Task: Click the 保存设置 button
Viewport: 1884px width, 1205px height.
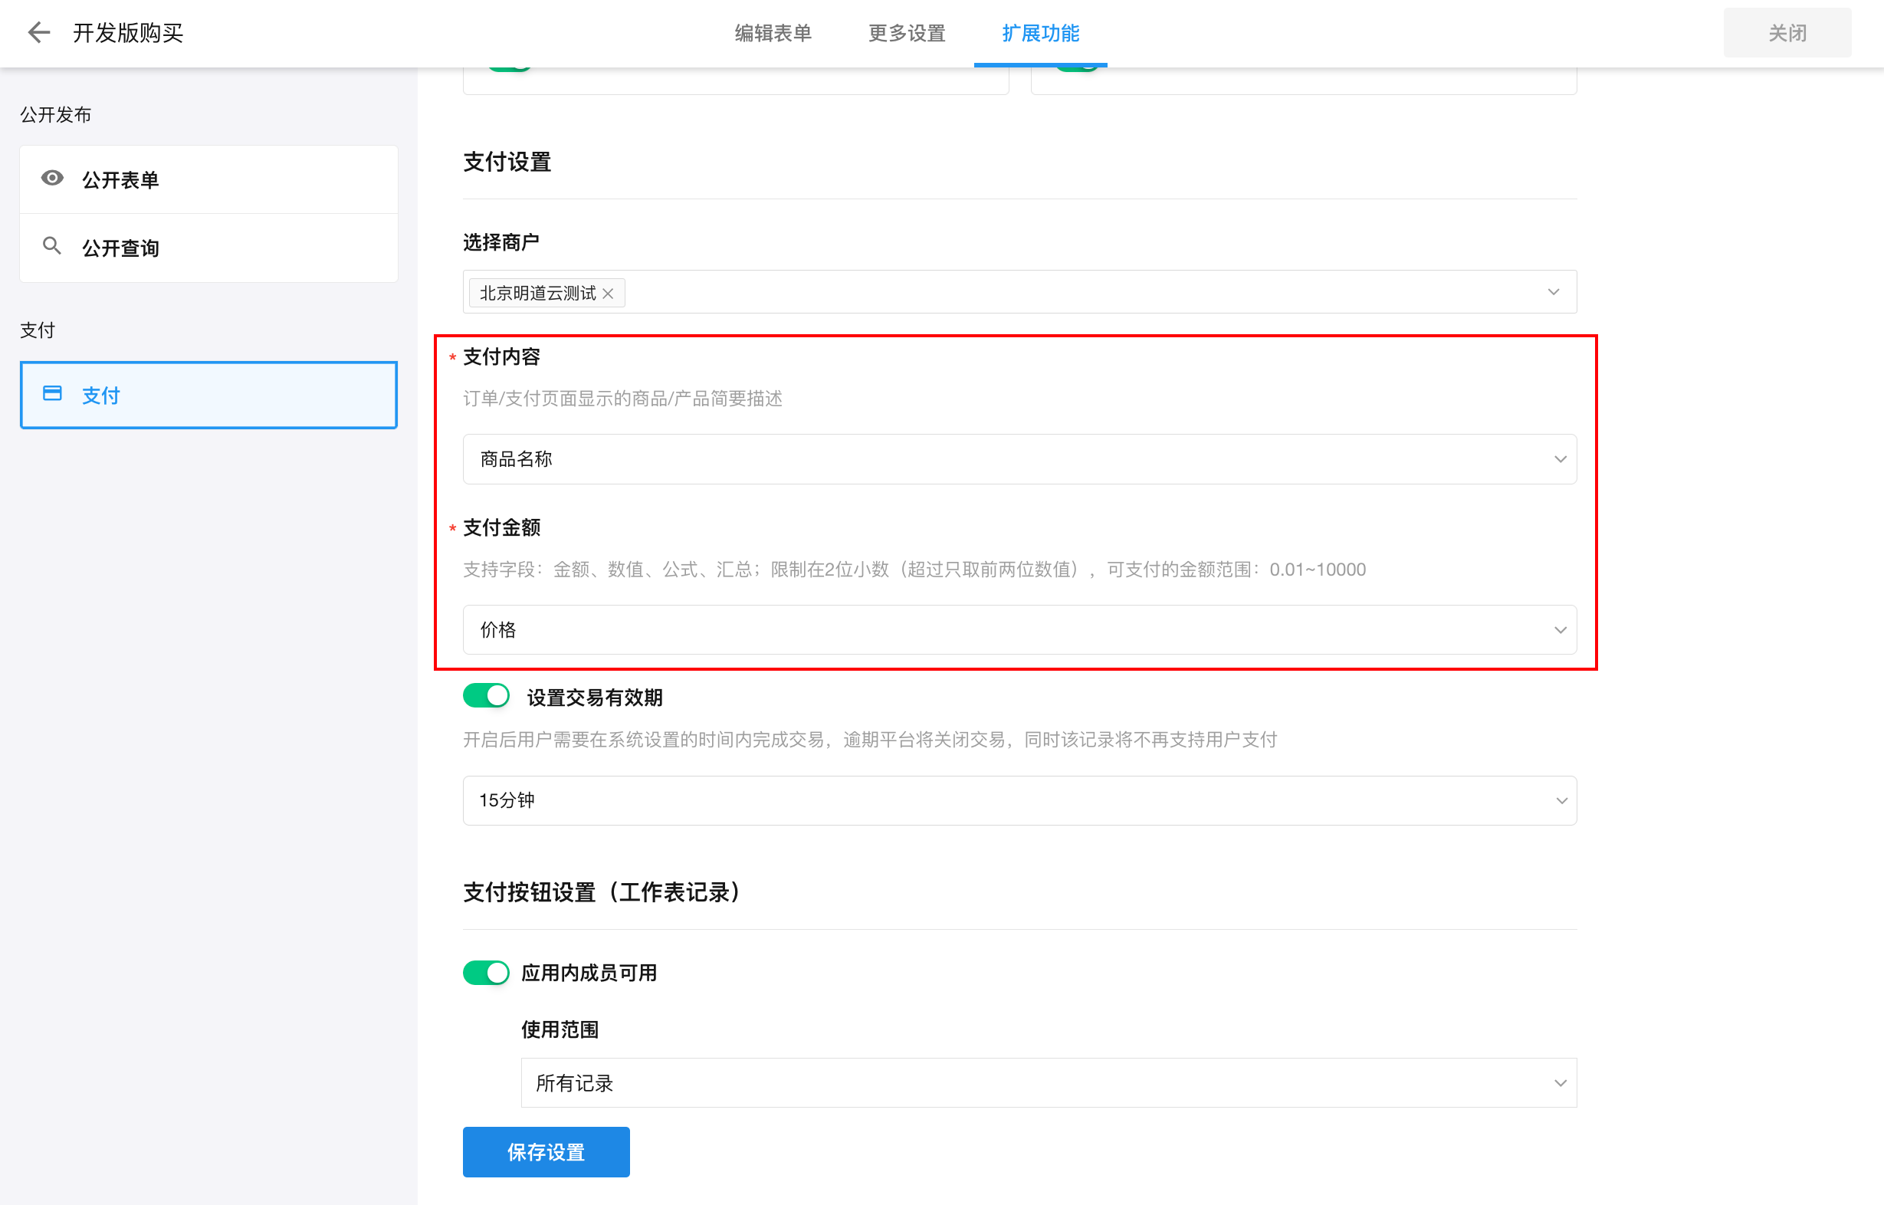Action: [x=546, y=1152]
